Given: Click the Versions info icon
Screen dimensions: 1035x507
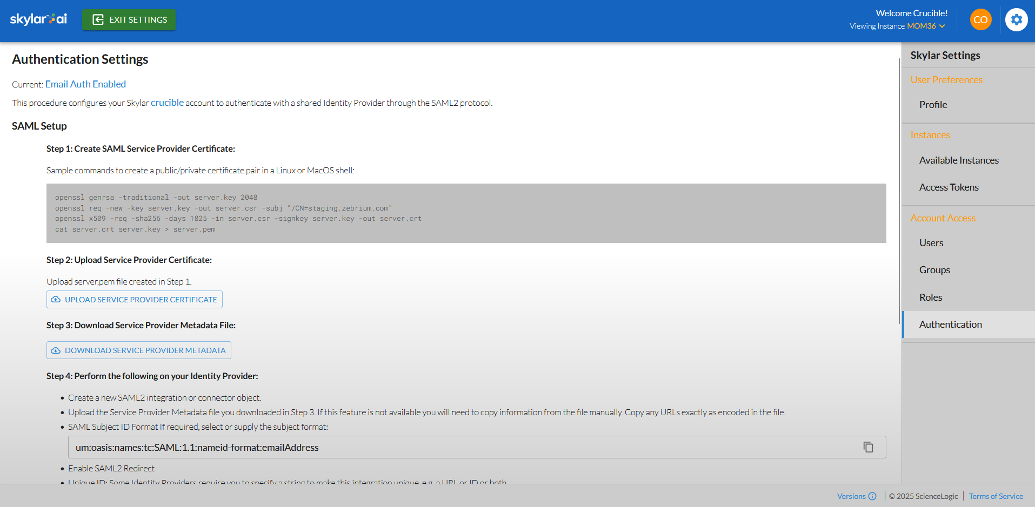Looking at the screenshot, I should pyautogui.click(x=872, y=496).
